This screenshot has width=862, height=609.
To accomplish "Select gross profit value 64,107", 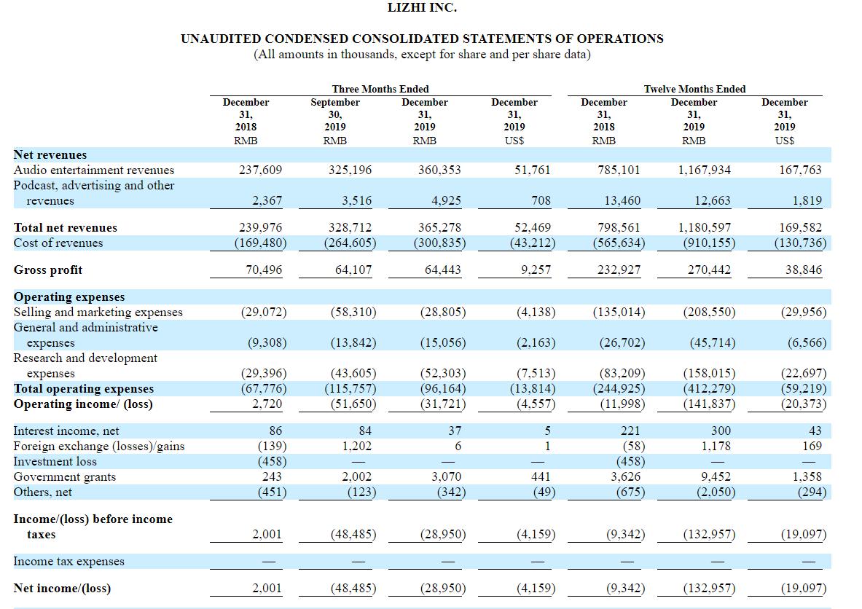I will pyautogui.click(x=353, y=270).
